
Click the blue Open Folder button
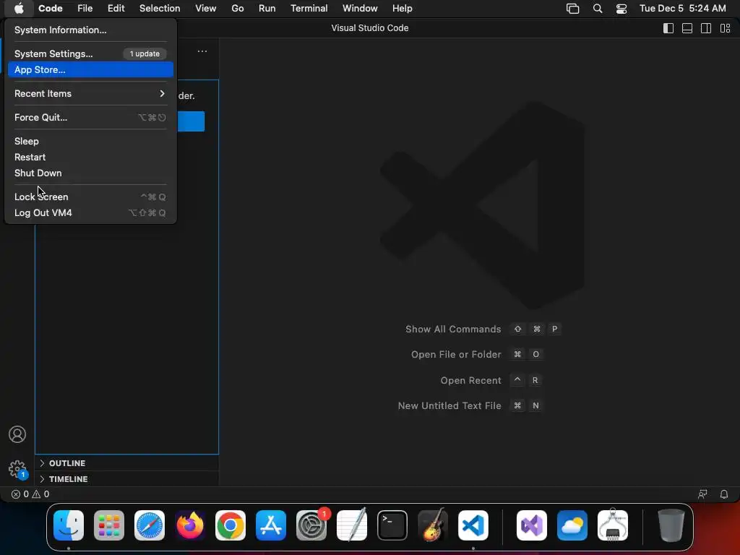pyautogui.click(x=191, y=121)
